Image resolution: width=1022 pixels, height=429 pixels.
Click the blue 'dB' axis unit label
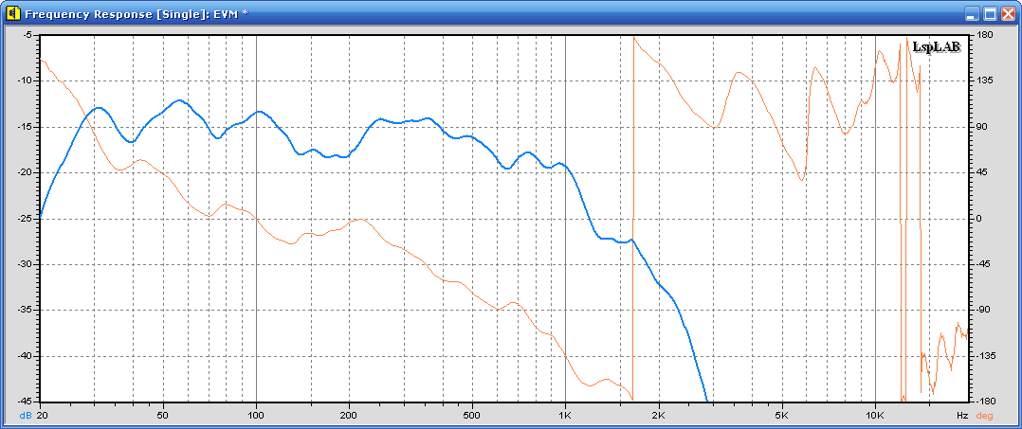26,415
